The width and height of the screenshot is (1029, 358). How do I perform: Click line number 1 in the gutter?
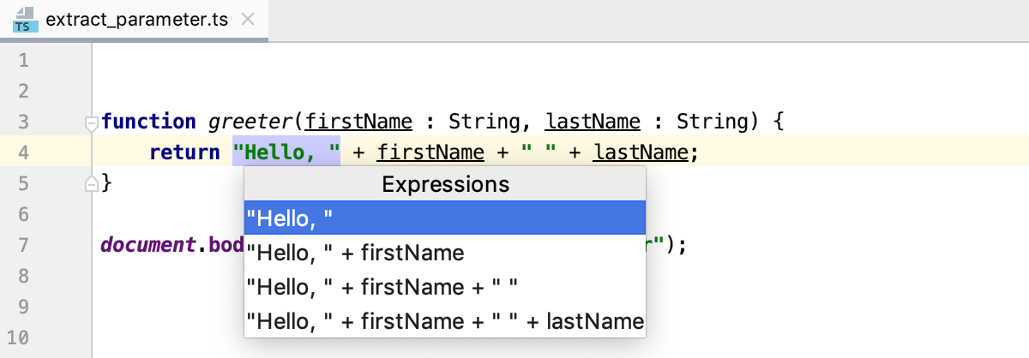pyautogui.click(x=23, y=61)
